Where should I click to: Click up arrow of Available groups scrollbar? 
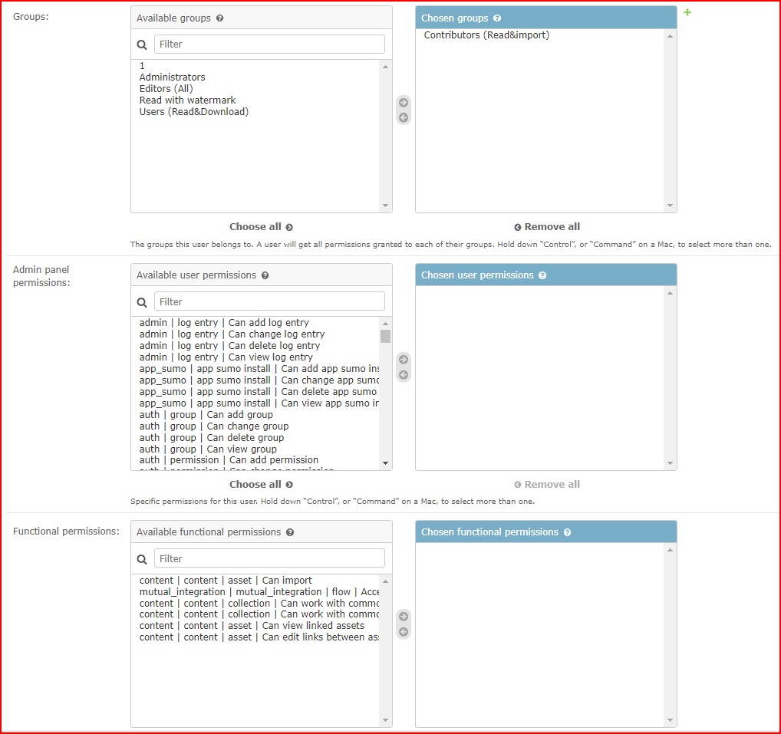pyautogui.click(x=385, y=67)
